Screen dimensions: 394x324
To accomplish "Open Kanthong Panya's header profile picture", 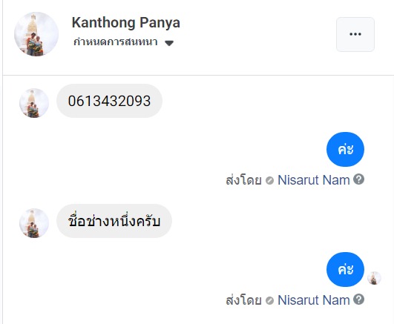I will point(36,34).
